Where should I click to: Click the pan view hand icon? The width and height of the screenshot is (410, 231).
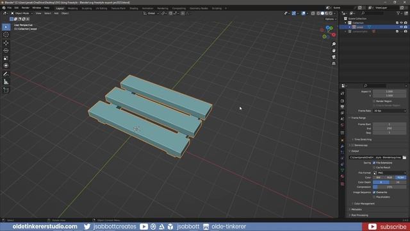pyautogui.click(x=334, y=51)
